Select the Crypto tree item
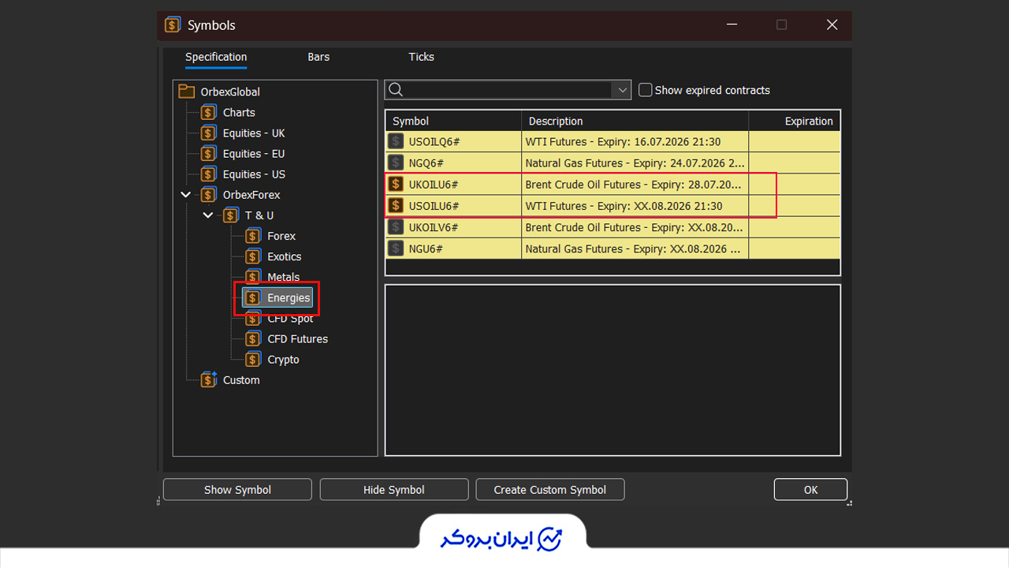 (283, 359)
